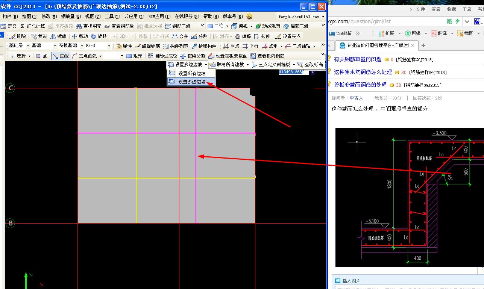Show 钢筋三维 rebar 3D view
This screenshot has height=289, width=484.
tap(178, 26)
